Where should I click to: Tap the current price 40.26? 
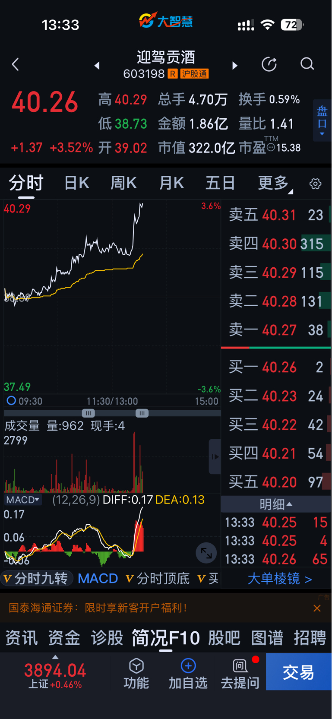(45, 103)
